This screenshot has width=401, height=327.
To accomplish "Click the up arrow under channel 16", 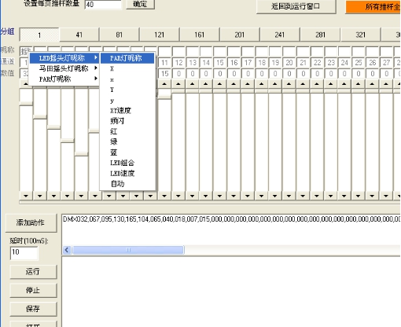I will [234, 84].
